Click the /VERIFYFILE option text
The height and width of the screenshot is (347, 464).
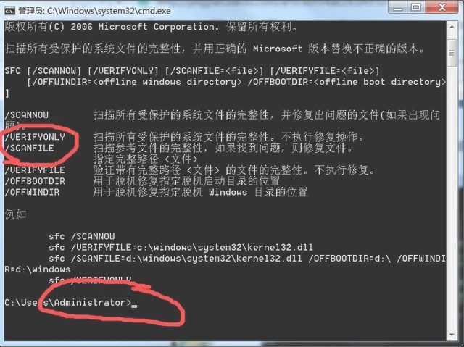[x=35, y=170]
